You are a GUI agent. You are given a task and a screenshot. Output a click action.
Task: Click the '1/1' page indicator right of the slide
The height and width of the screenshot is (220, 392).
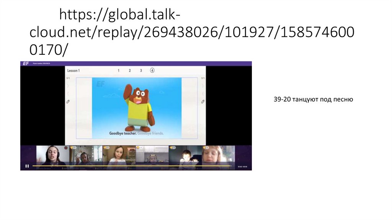(203, 78)
